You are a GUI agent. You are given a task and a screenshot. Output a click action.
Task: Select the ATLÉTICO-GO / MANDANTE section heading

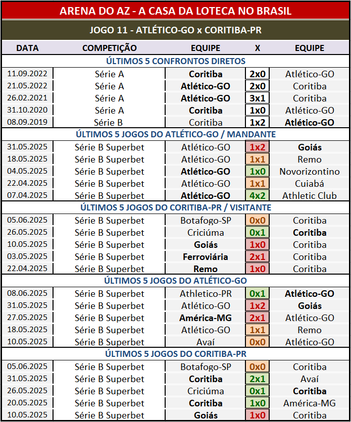point(175,134)
